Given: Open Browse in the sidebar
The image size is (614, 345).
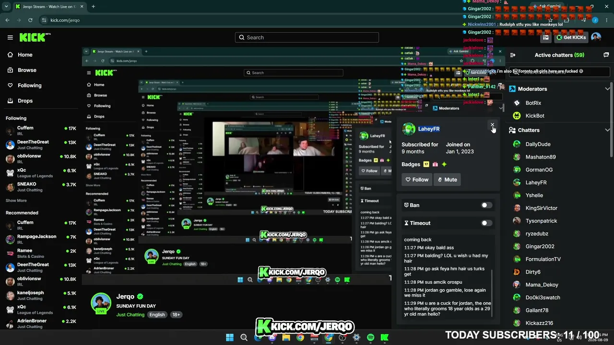Looking at the screenshot, I should [x=27, y=70].
